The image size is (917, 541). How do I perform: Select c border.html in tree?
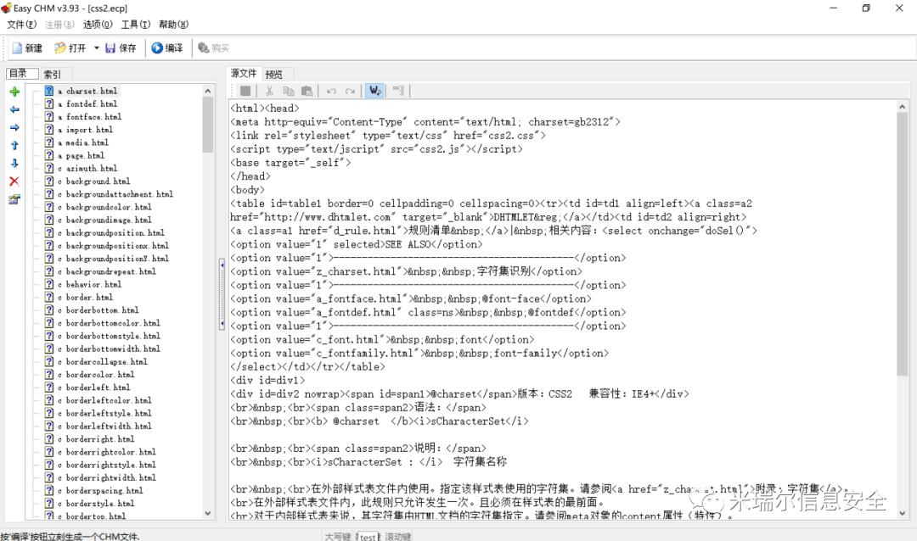click(x=86, y=298)
